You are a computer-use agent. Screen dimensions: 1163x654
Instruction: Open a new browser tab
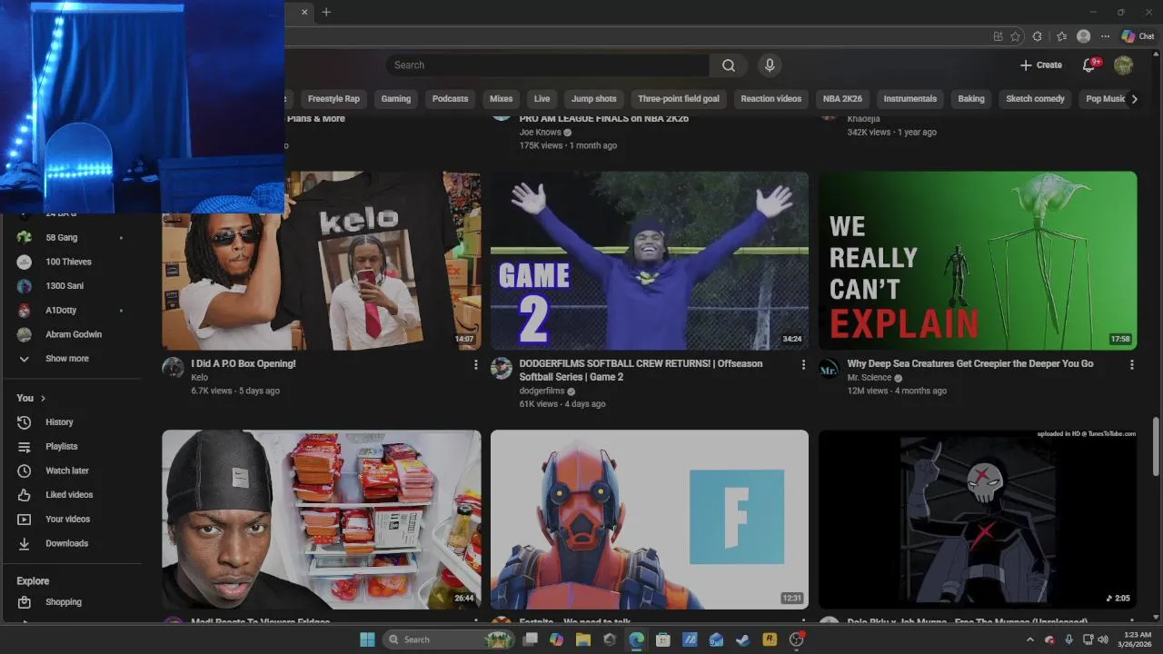pos(326,12)
